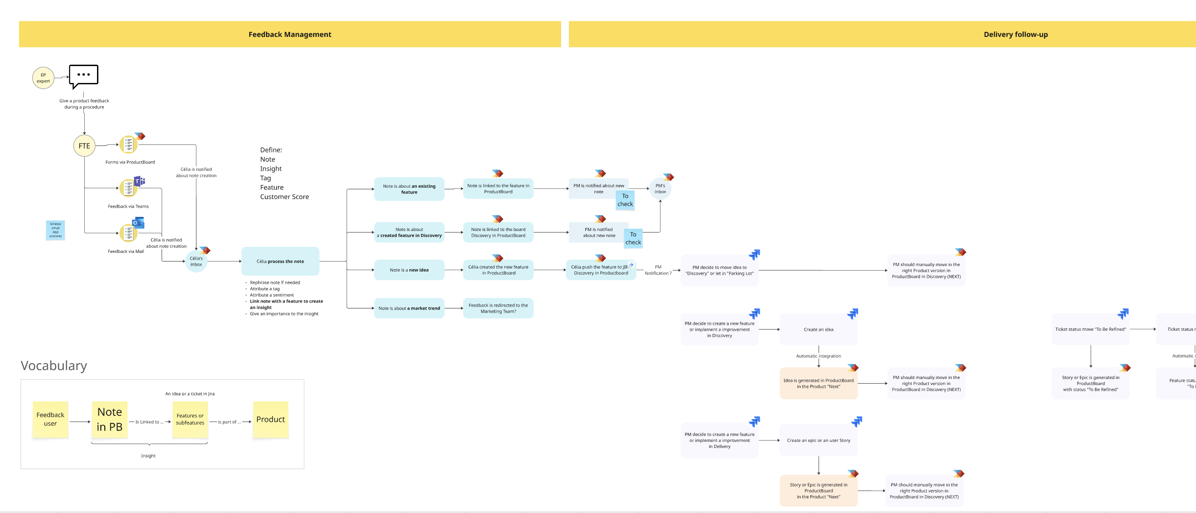Click the Feedback Management yellow header banner
This screenshot has width=1196, height=513.
coord(290,34)
